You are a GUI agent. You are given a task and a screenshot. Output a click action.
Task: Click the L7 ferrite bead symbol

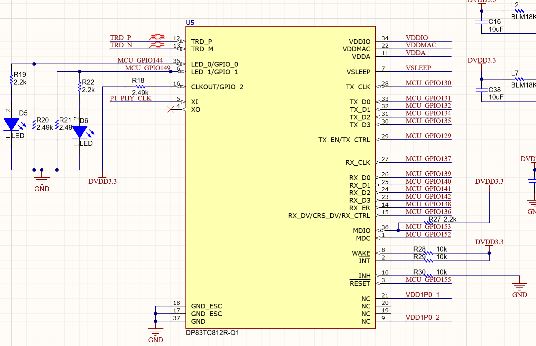point(519,79)
